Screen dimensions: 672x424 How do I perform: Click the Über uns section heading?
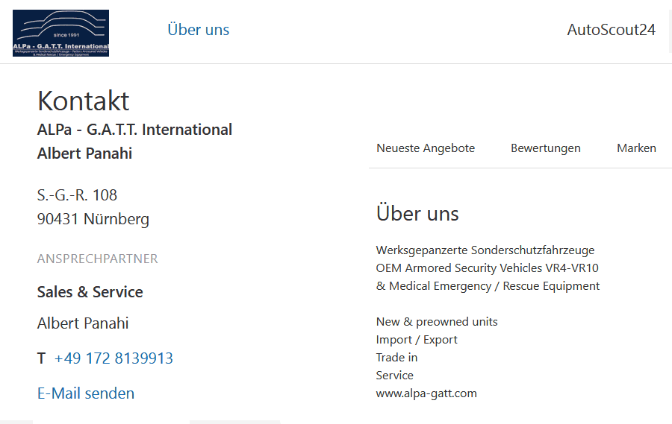click(417, 214)
